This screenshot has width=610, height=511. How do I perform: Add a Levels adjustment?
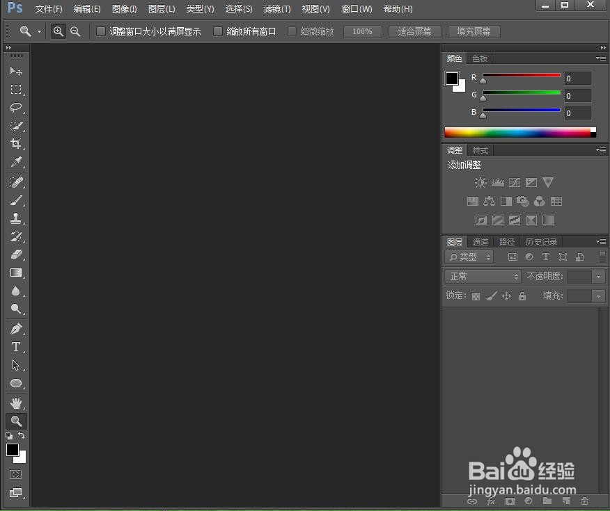tap(498, 182)
